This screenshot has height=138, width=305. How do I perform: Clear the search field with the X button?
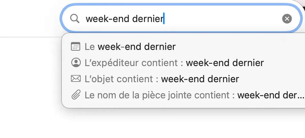click(287, 19)
